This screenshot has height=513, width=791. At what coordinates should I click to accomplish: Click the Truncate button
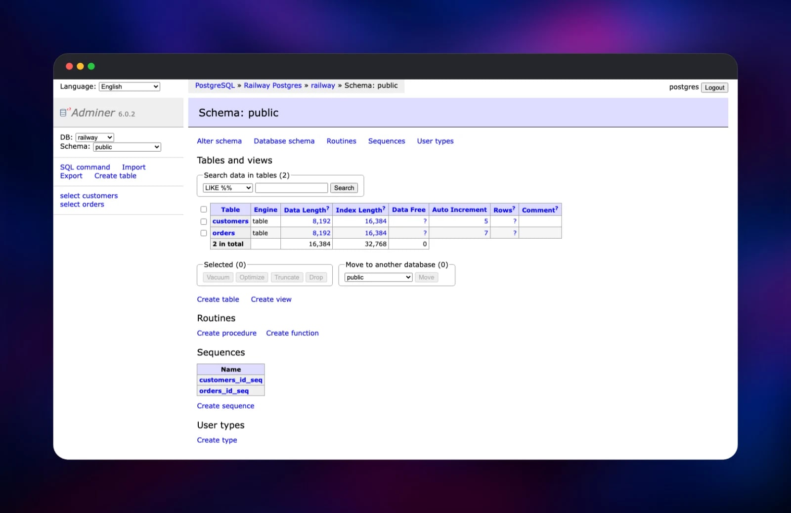click(x=287, y=277)
